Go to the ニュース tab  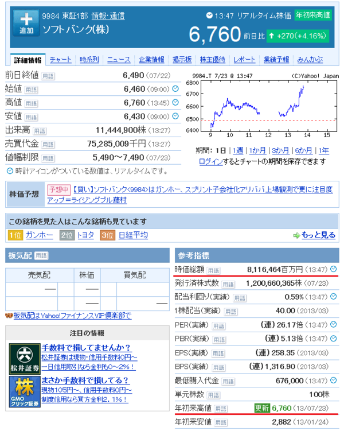[119, 60]
